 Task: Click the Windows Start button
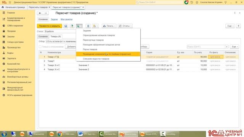[x=4, y=134]
